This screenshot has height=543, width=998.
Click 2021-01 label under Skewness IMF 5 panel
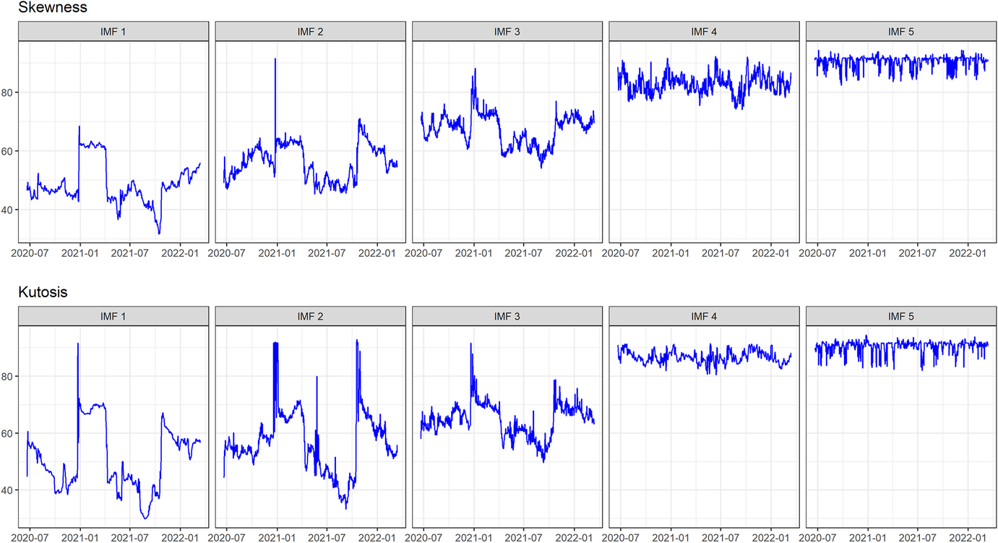(868, 254)
